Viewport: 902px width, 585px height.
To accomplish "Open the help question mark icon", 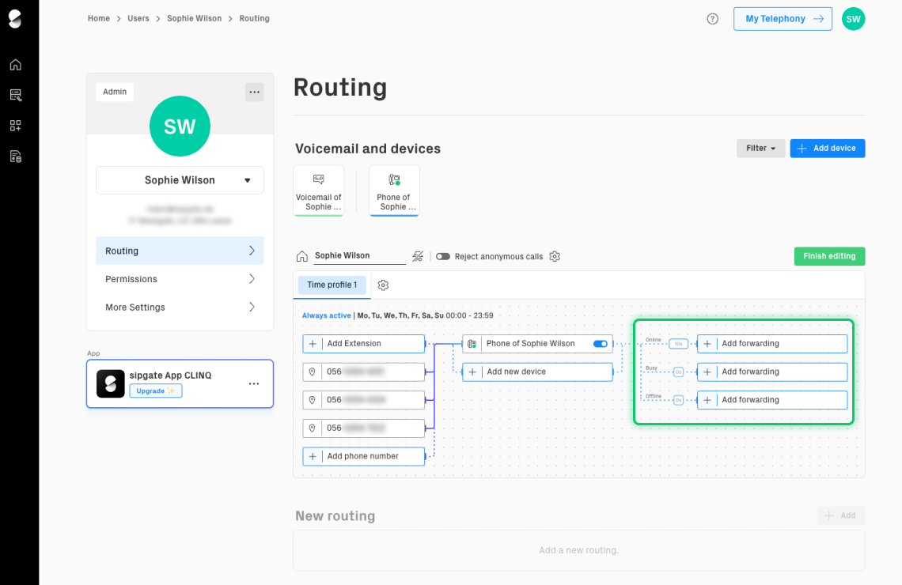I will click(712, 19).
